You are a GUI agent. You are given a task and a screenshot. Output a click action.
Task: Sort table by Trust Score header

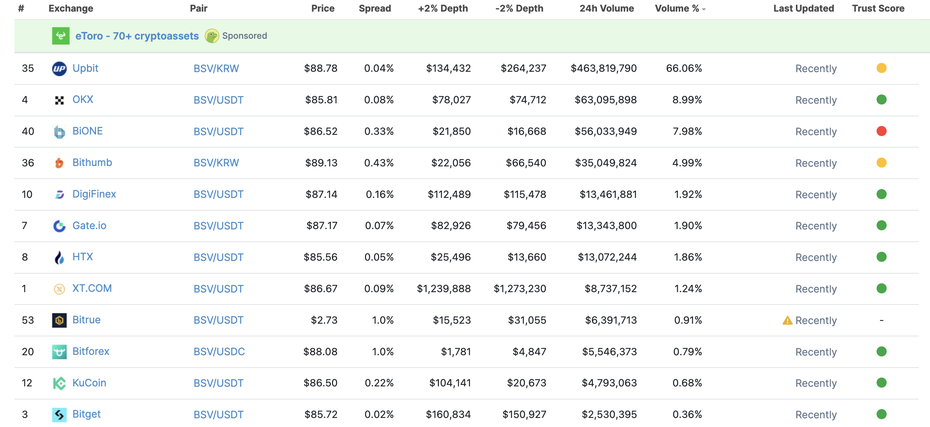(x=878, y=8)
